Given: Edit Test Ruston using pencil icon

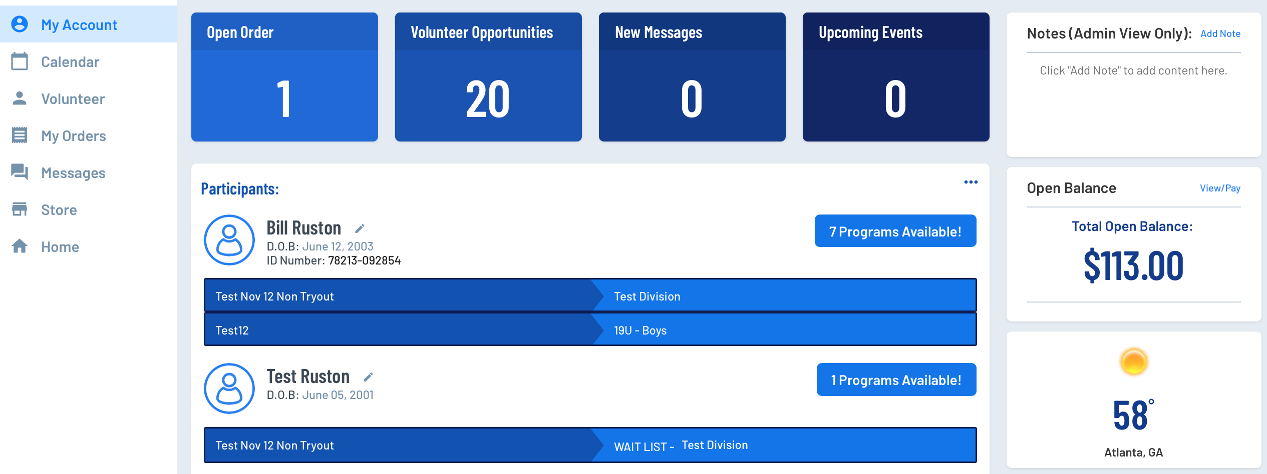Looking at the screenshot, I should point(368,377).
